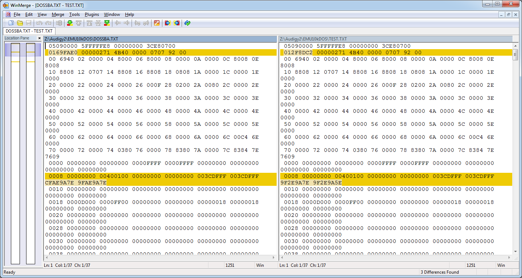Click the Open folder toolbar icon
Image resolution: width=522 pixels, height=278 pixels.
tap(20, 23)
